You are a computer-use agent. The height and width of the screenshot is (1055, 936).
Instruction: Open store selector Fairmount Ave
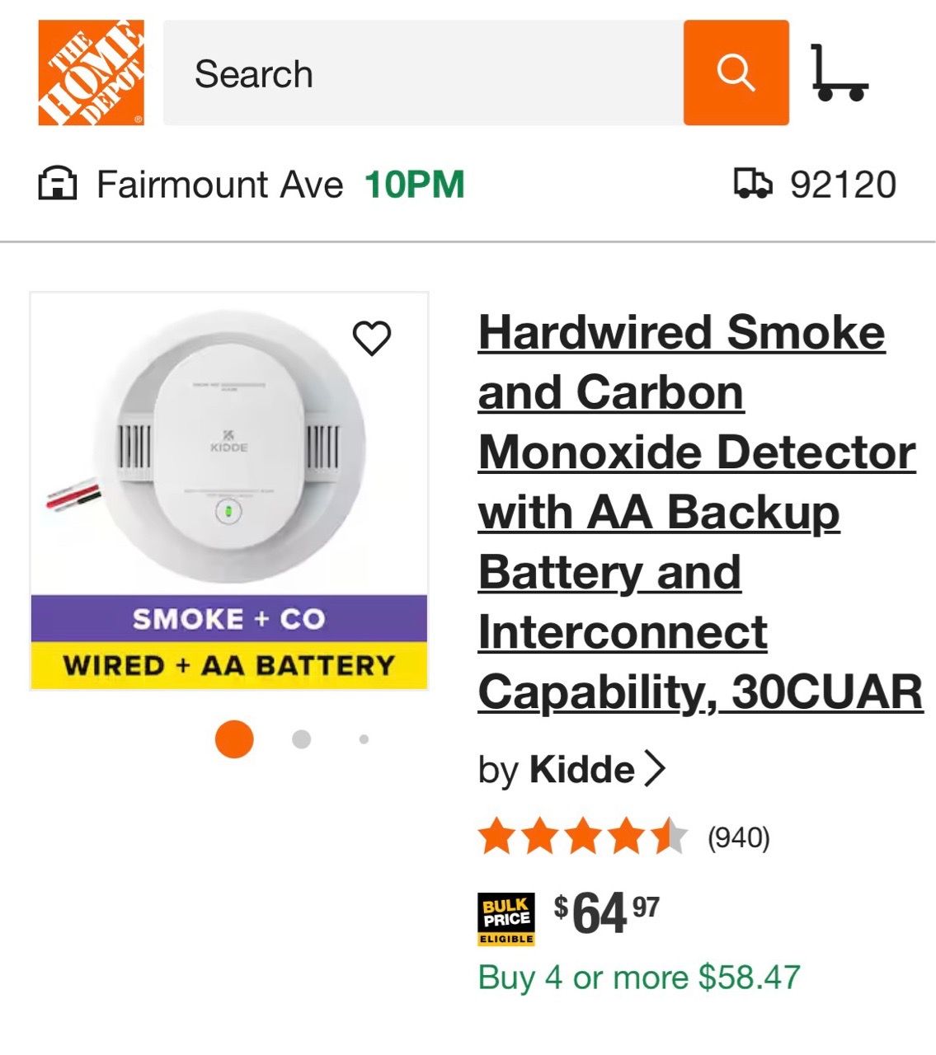219,184
